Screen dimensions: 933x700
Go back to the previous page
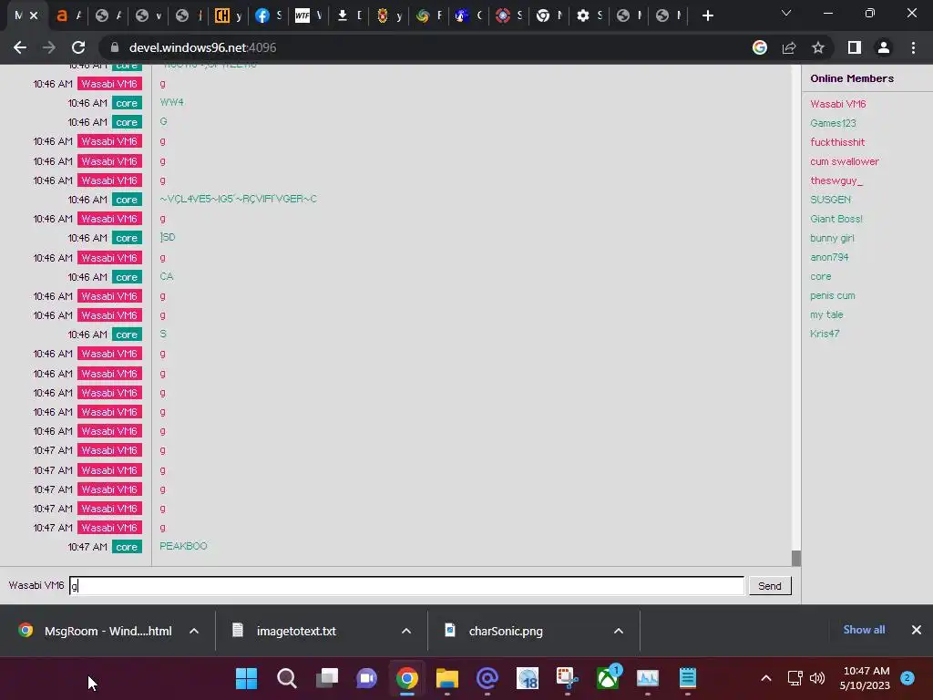(20, 47)
